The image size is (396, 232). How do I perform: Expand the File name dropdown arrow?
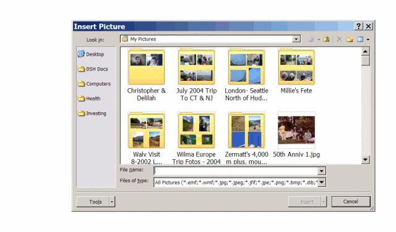tap(321, 171)
